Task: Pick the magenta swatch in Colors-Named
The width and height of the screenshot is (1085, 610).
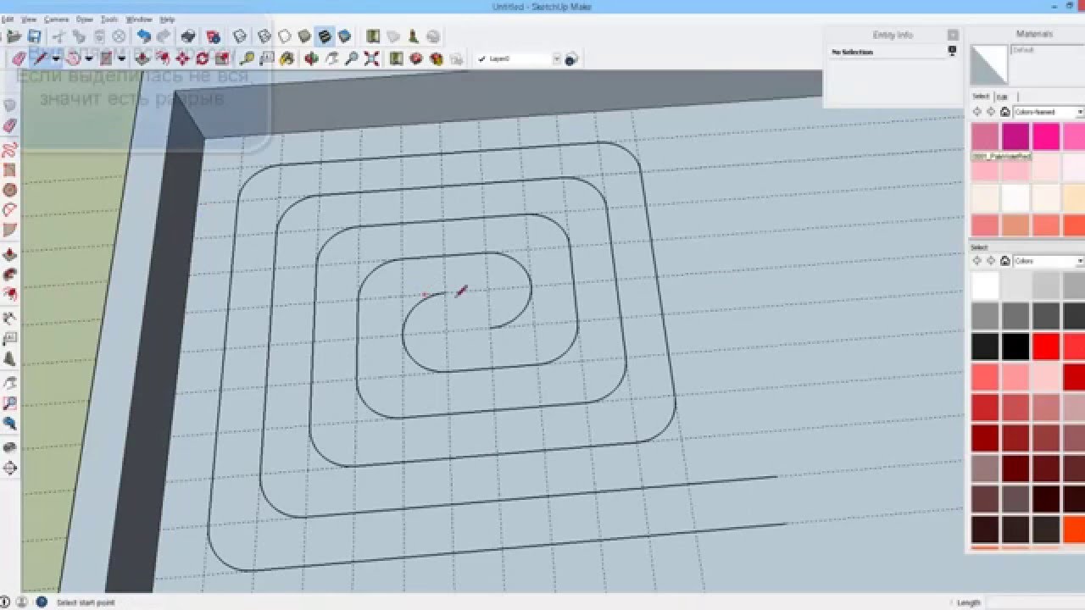Action: pos(1015,136)
